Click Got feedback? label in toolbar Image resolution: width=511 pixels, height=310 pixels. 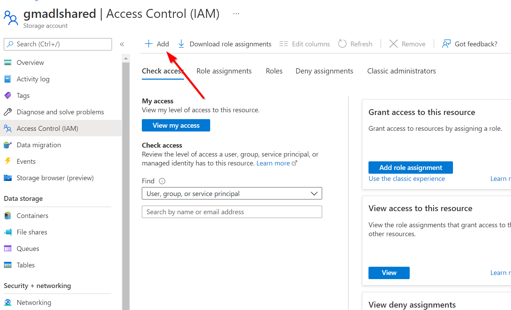476,44
